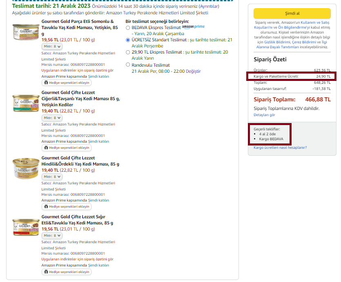This screenshot has width=341, height=282.
Task: Open Sığır Etli&Tavuklu product thumbnail
Action: [26, 227]
